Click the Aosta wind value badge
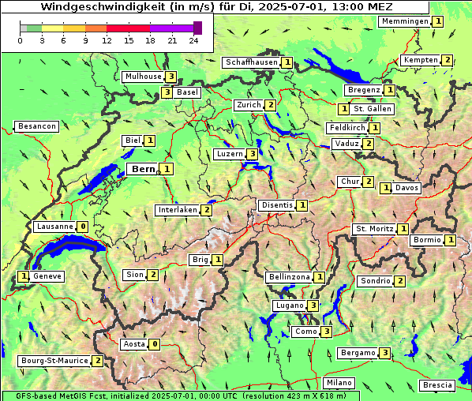The height and width of the screenshot is (401, 472). (x=155, y=344)
